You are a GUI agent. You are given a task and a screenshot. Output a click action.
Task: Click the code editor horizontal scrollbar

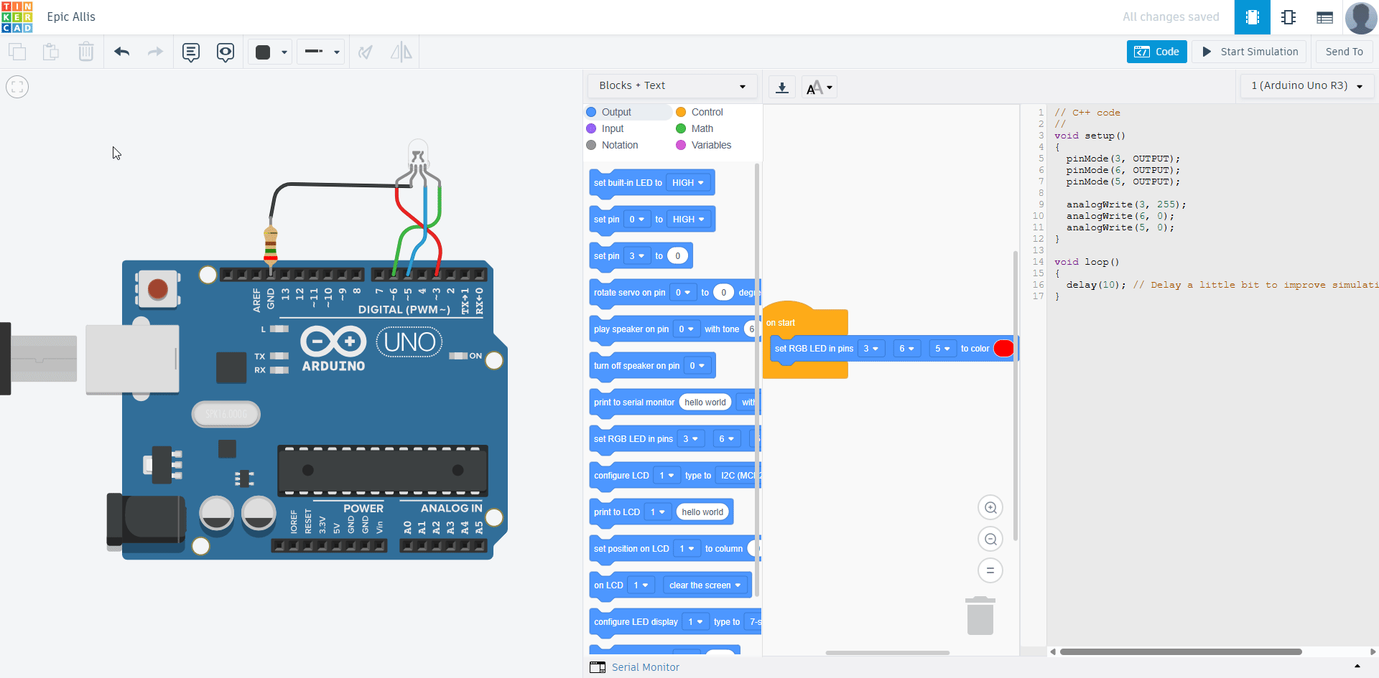tap(1181, 651)
